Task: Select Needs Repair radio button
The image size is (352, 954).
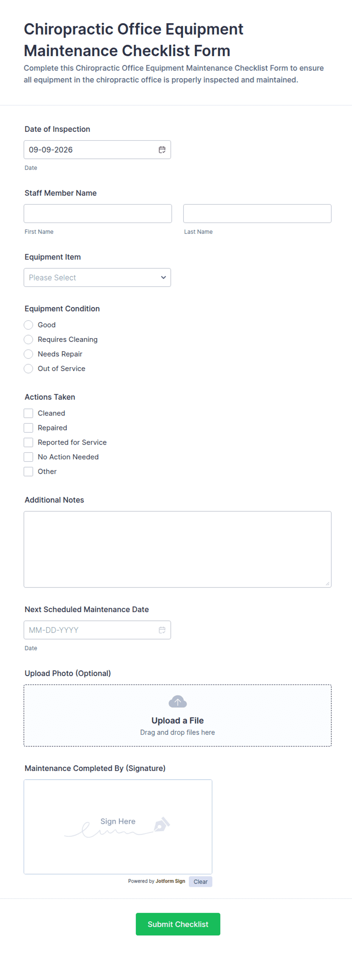Action: point(28,354)
